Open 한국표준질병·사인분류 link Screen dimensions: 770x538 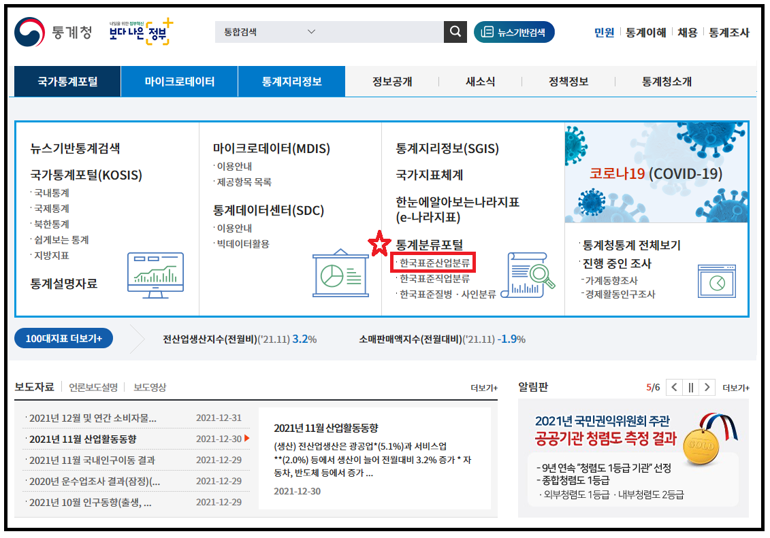point(447,295)
